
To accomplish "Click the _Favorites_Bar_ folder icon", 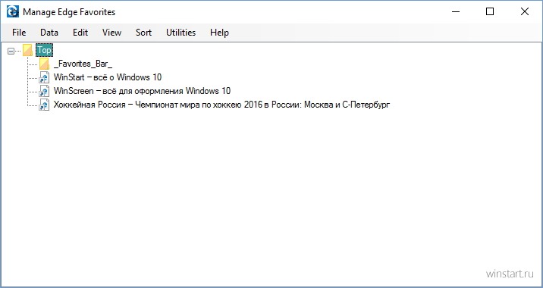I will click(x=44, y=64).
